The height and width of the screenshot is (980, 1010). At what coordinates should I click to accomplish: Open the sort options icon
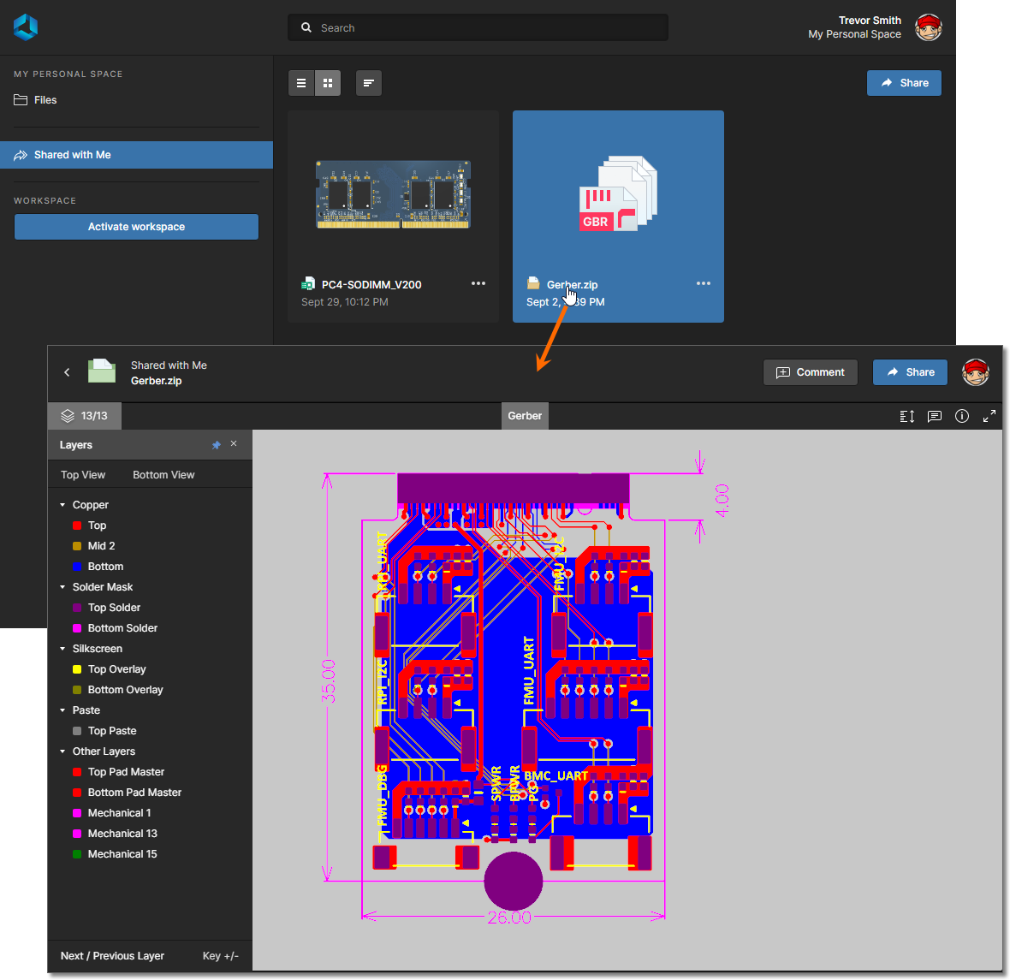[x=368, y=83]
